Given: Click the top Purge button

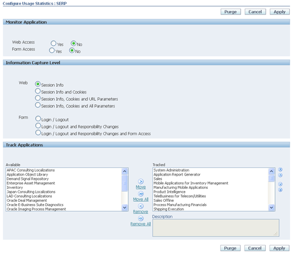Looking at the screenshot, I should coord(230,12).
